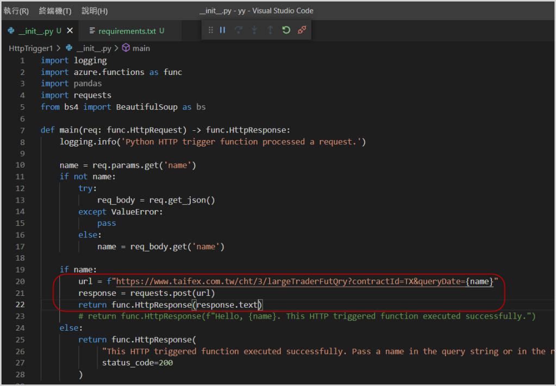Click the debug Step Over icon

tap(238, 30)
